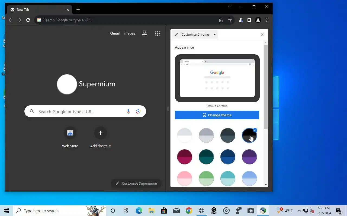Viewport: 347px width, 216px height.
Task: Click the Customise Supermium button
Action: pos(136,183)
